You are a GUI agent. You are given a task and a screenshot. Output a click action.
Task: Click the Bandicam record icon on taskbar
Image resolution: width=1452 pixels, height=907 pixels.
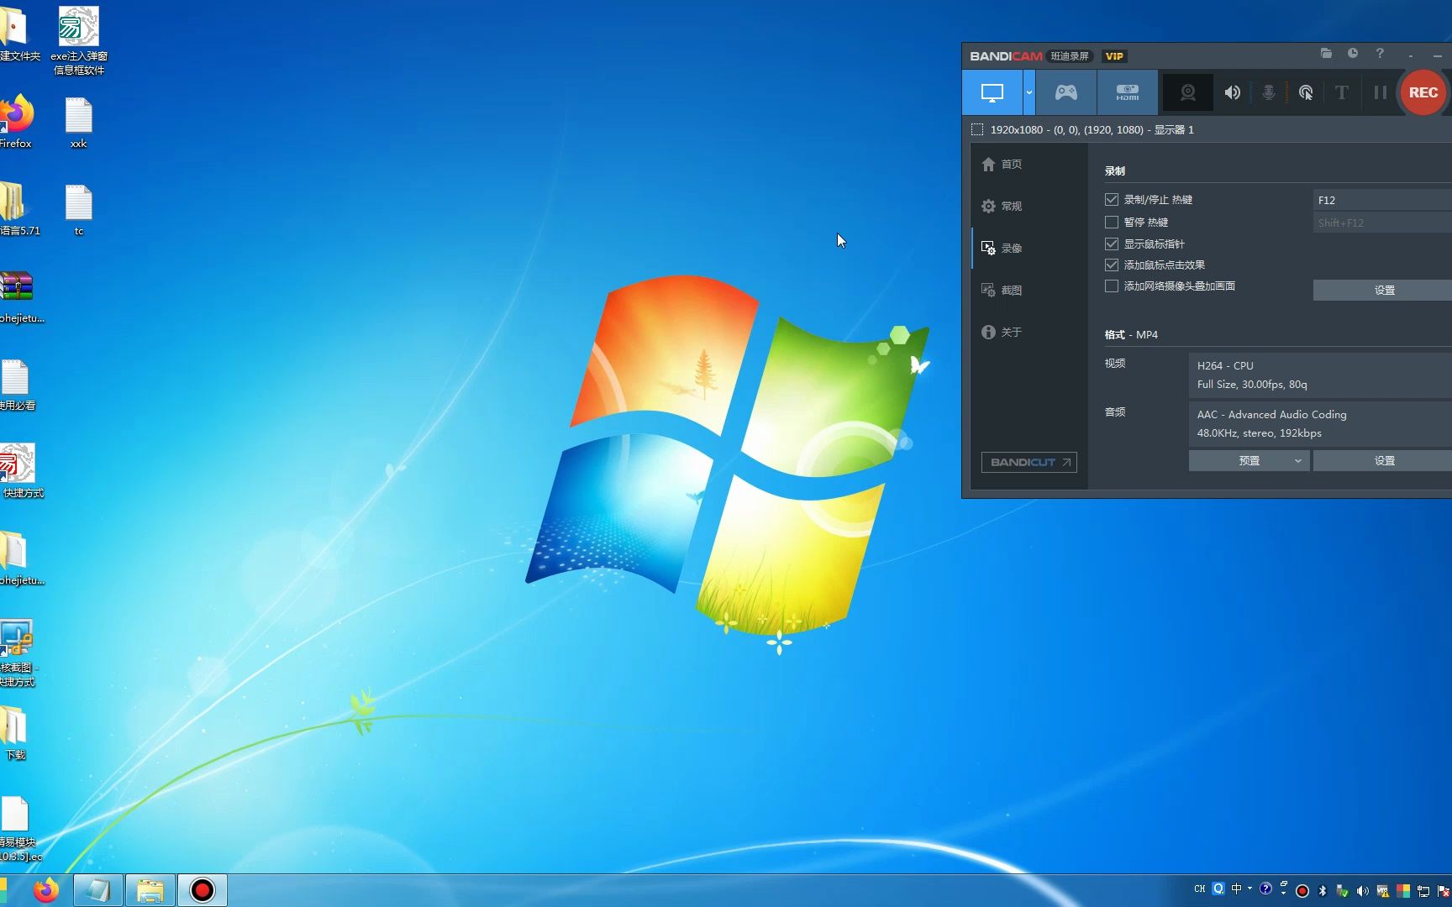coord(203,890)
